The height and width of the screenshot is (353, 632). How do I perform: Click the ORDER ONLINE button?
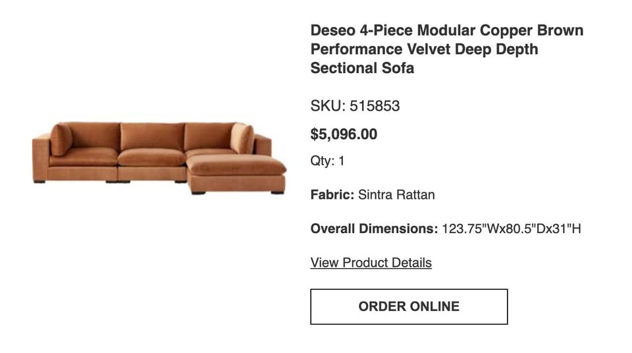coord(409,306)
